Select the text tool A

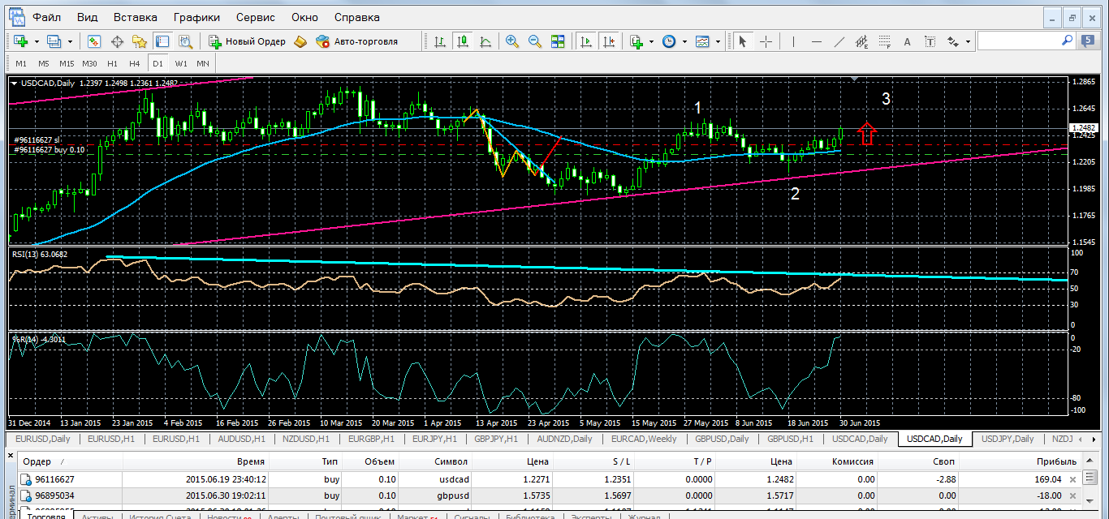click(x=908, y=41)
